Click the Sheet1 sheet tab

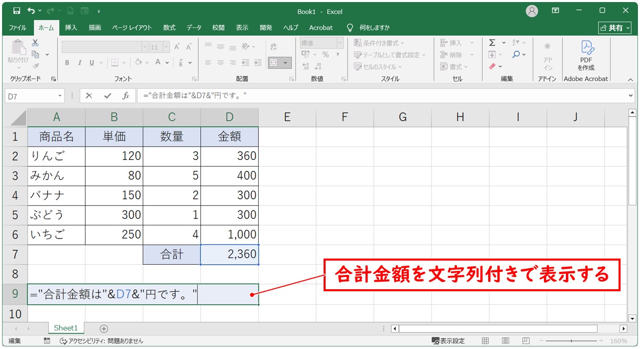(65, 329)
